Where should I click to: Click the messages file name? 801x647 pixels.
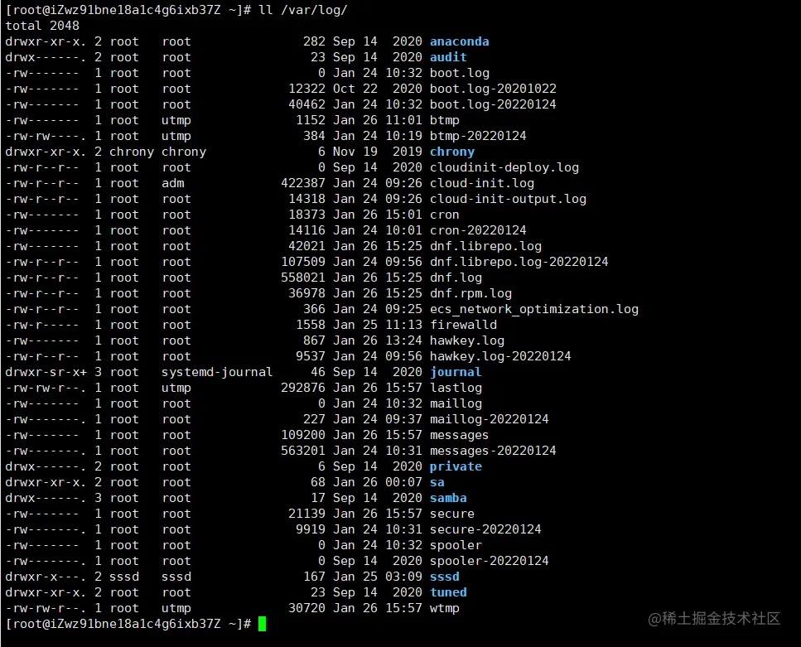pyautogui.click(x=459, y=436)
